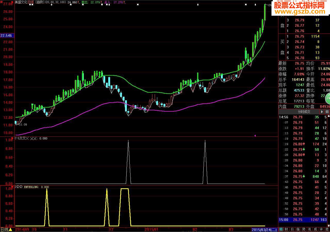Click the 2014/09 label on time axis
The image size is (330, 232).
coord(22,229)
